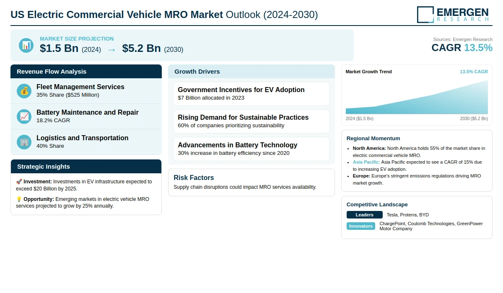503x293 pixels.
Task: Select the Revenue Flow Analysis header
Action: [86, 72]
